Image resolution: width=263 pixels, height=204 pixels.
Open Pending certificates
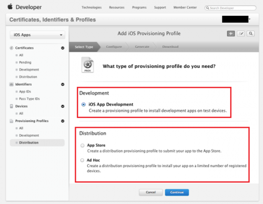25,63
